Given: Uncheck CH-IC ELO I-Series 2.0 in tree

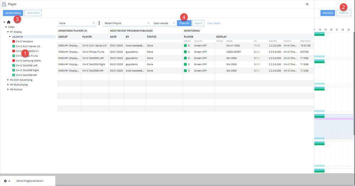Looking at the screenshot, I should [14, 46].
